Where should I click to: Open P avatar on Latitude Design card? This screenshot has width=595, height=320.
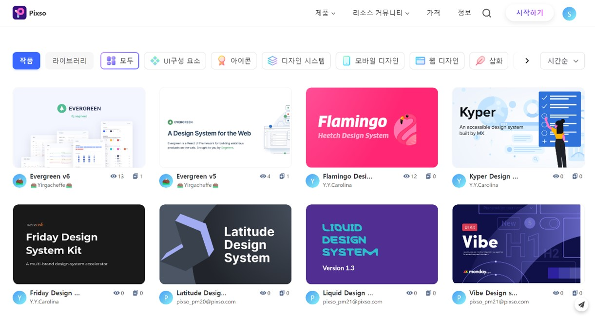[x=166, y=298]
